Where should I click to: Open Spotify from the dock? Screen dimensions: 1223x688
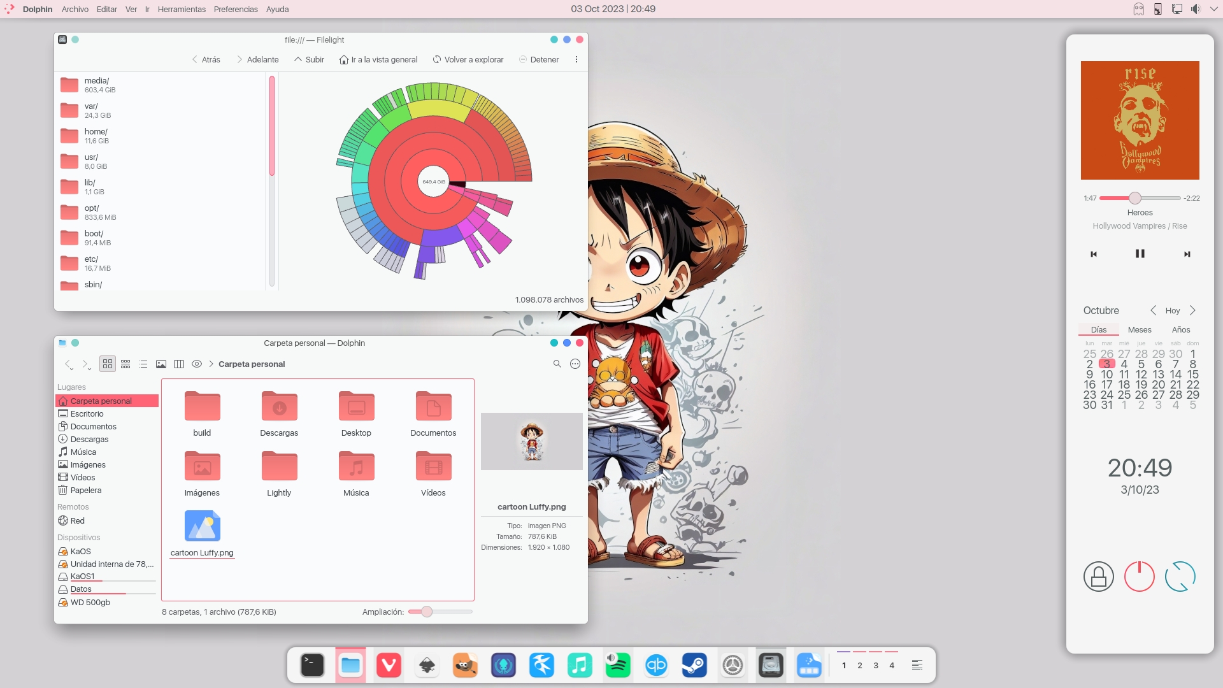pyautogui.click(x=618, y=666)
